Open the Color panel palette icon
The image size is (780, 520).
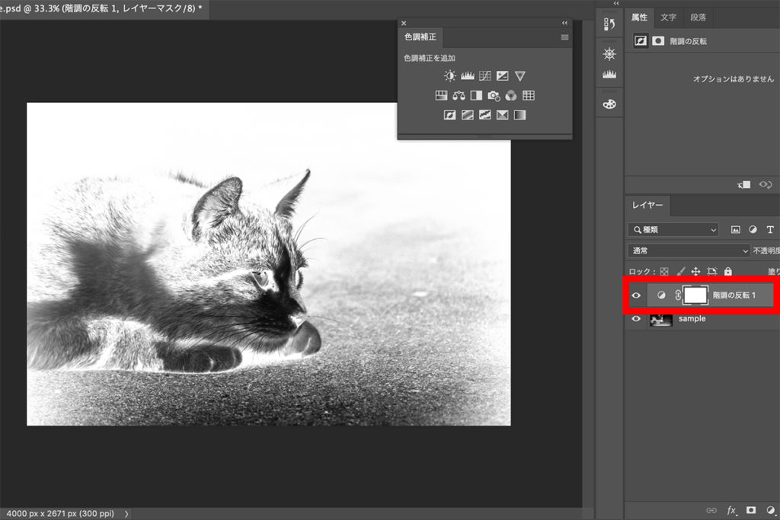[609, 104]
